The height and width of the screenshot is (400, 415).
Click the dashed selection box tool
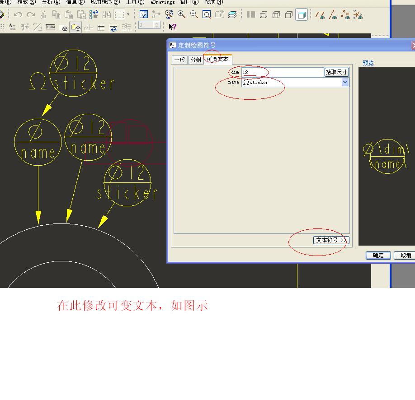pos(119,14)
